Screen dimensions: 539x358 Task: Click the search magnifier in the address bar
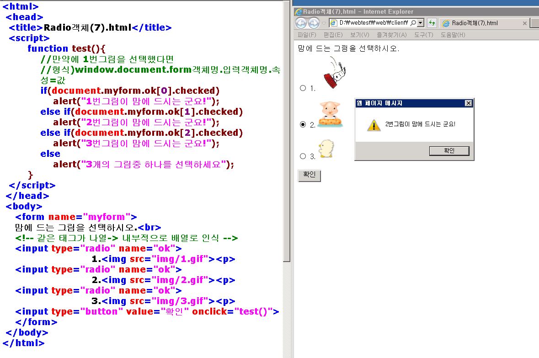413,23
